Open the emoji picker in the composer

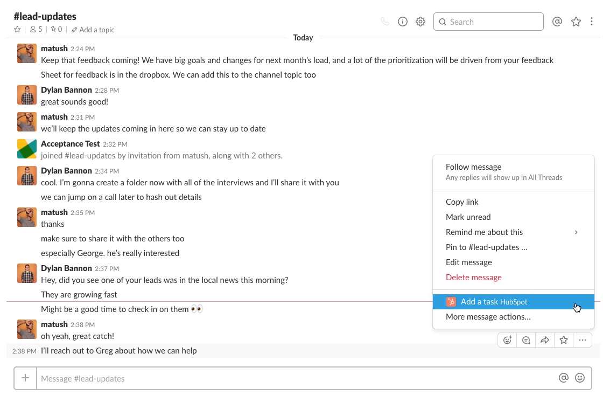pyautogui.click(x=580, y=378)
